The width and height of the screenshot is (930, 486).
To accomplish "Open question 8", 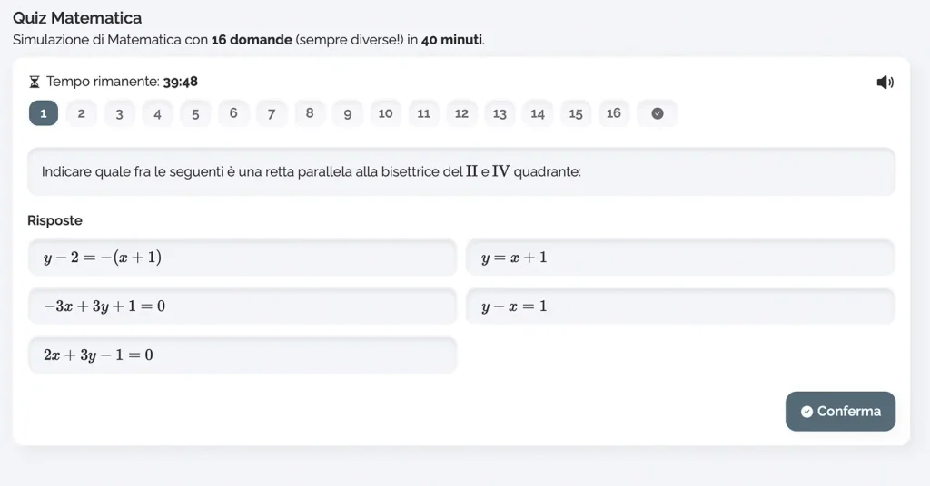I will coord(310,113).
